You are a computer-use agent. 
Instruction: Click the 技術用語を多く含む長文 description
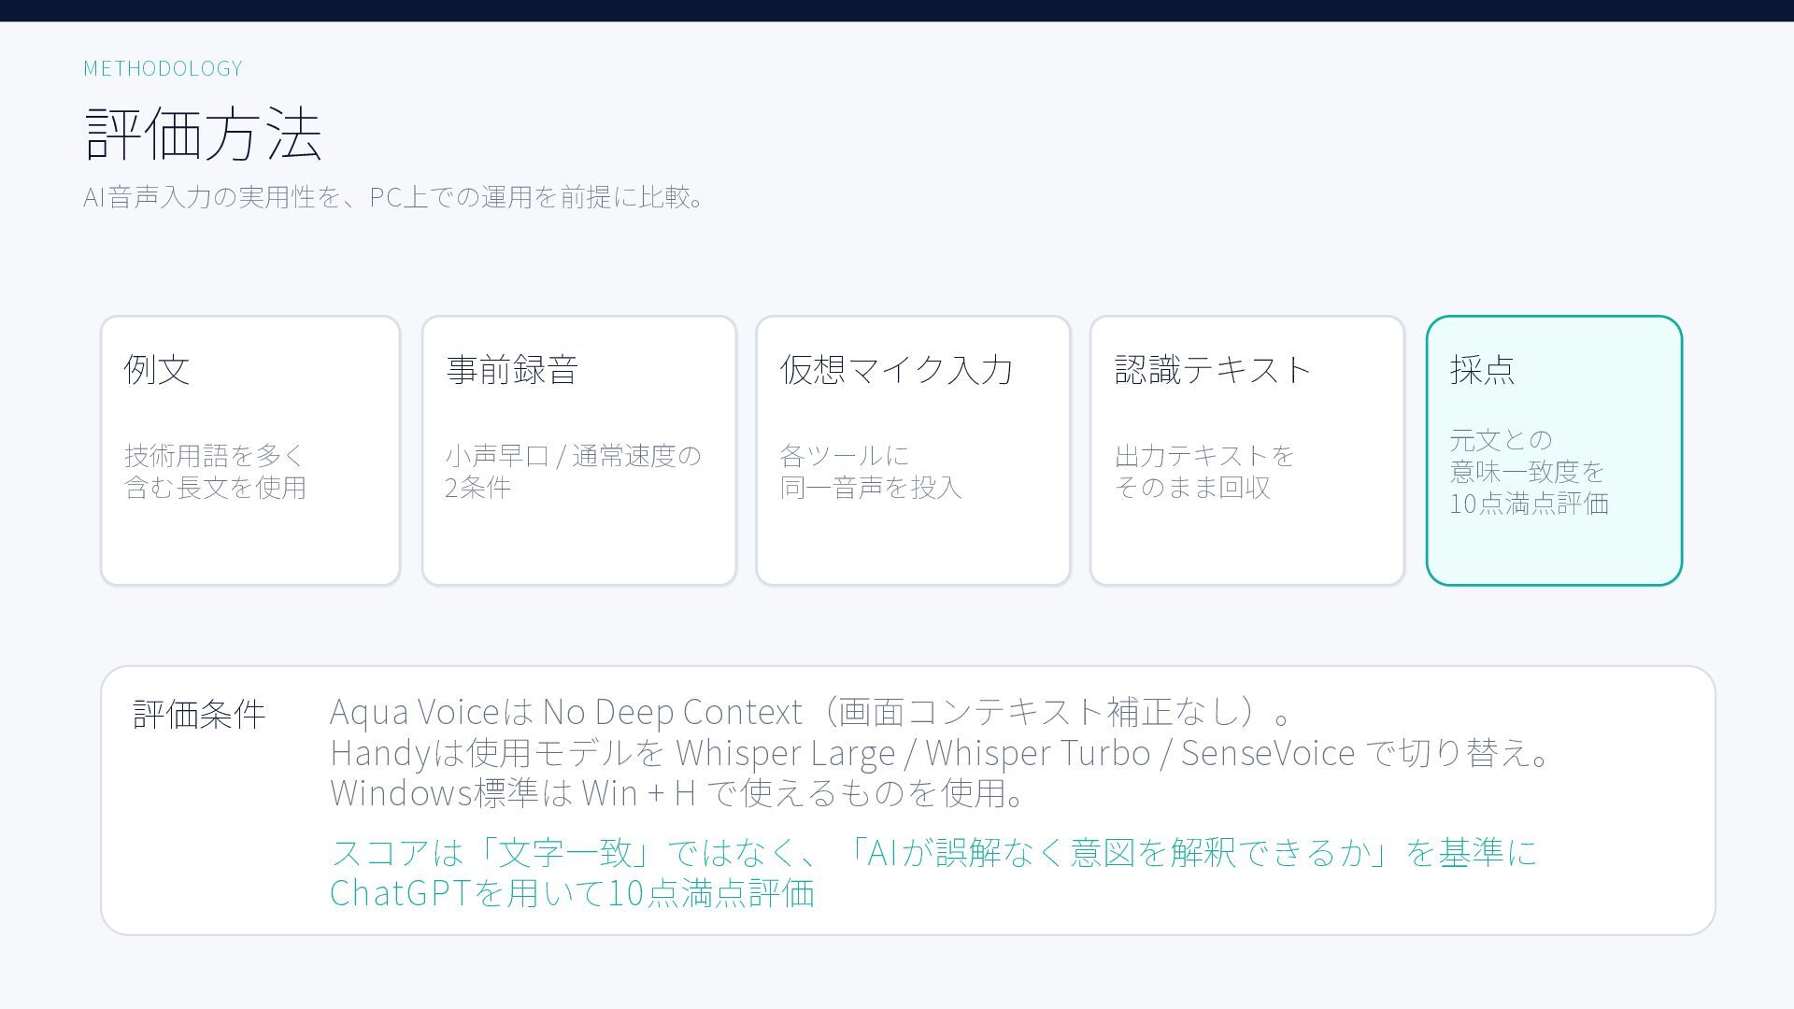215,471
